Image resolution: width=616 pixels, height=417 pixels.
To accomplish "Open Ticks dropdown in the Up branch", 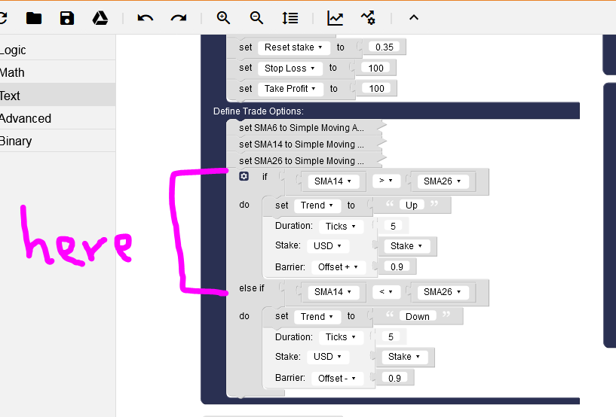I will (341, 227).
